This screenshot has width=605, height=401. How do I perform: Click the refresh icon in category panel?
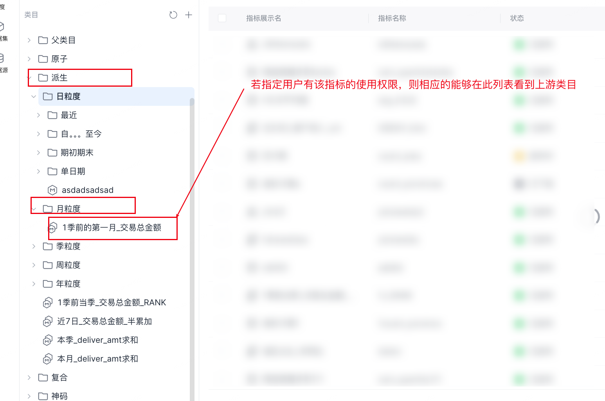173,15
